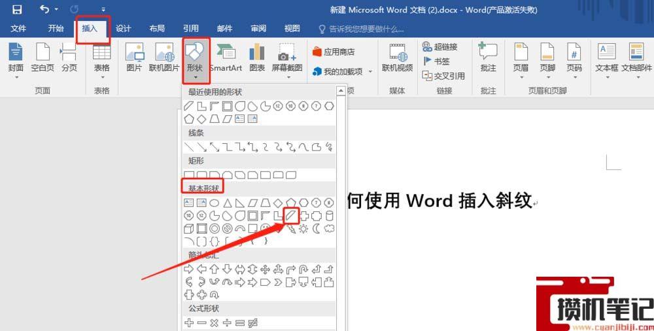Add a comment (批注)
The height and width of the screenshot is (331, 654).
point(488,58)
